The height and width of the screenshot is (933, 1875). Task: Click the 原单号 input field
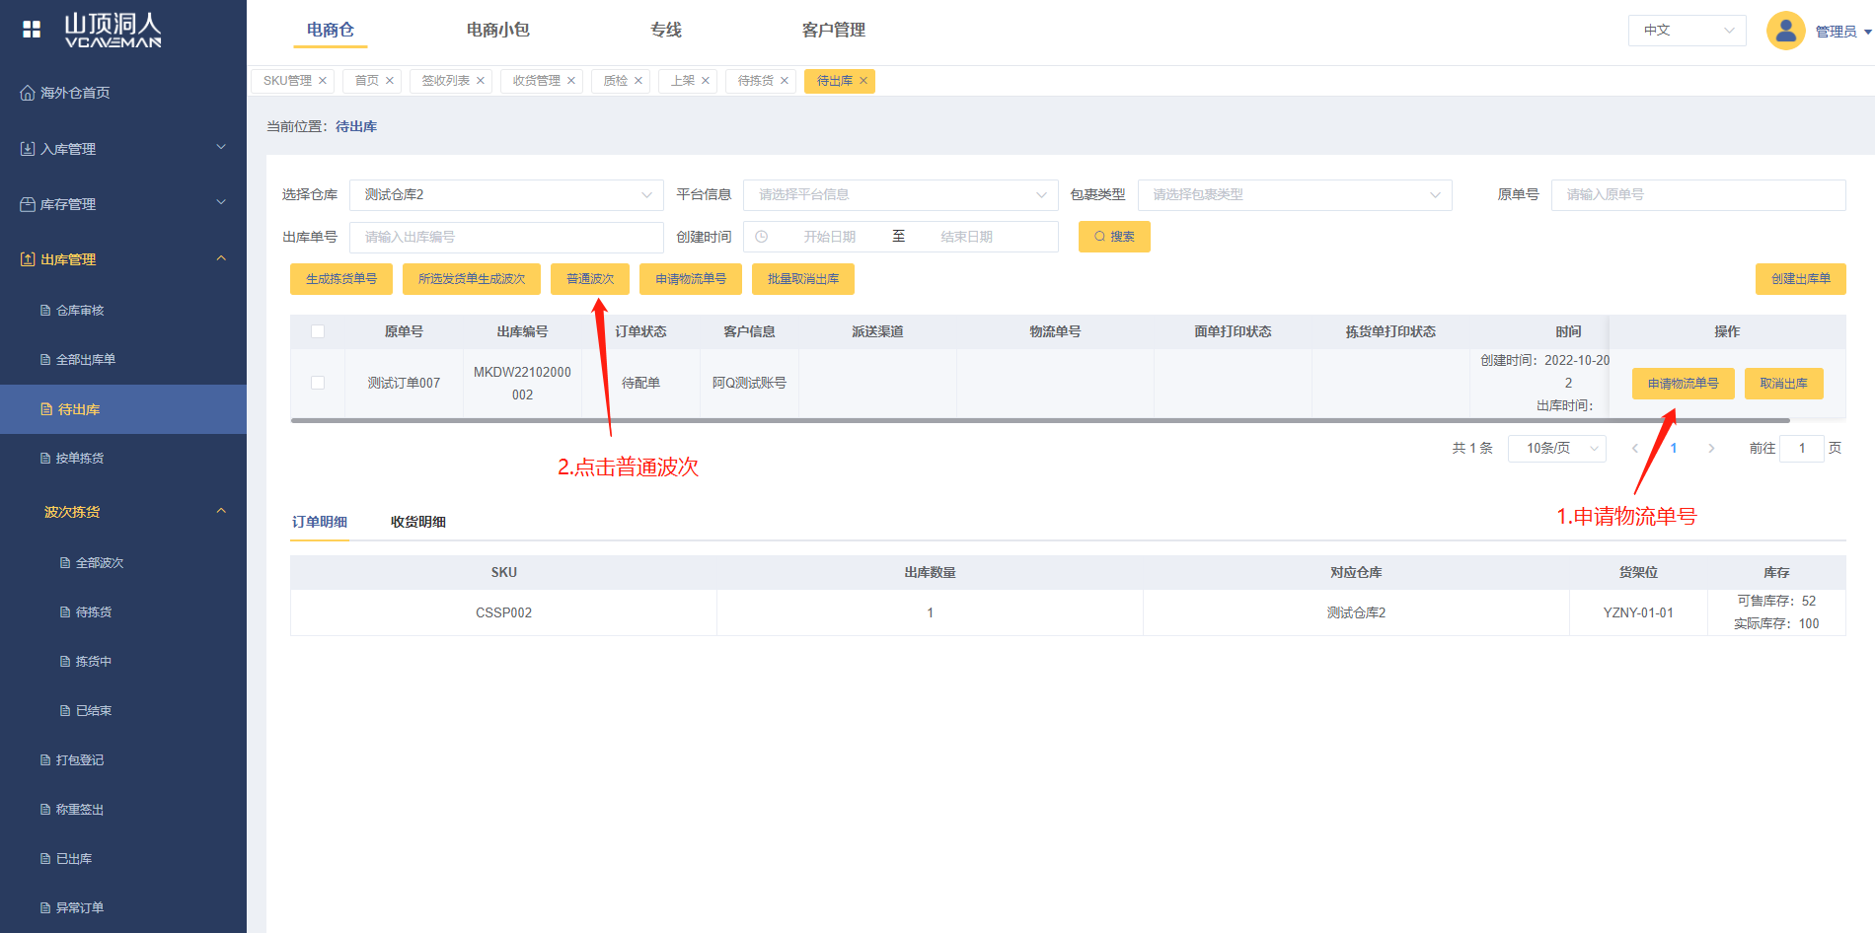[1697, 195]
